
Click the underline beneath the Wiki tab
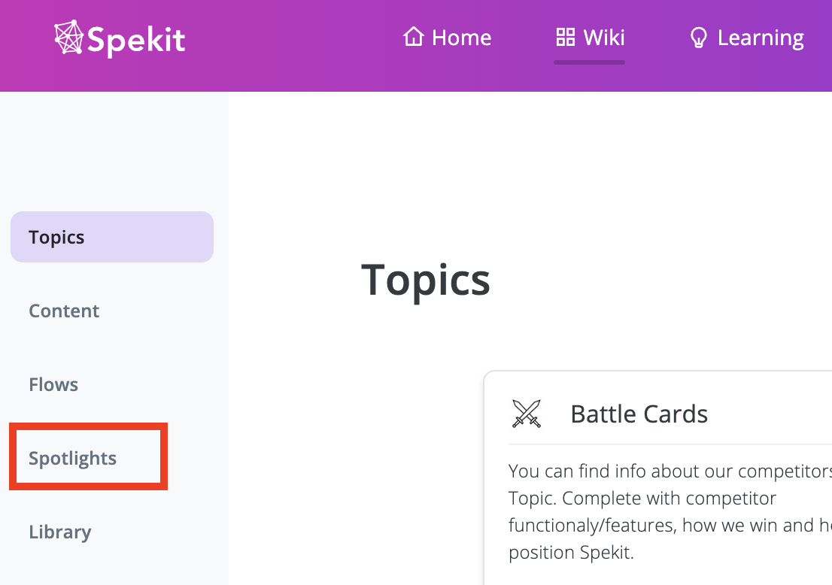[589, 62]
